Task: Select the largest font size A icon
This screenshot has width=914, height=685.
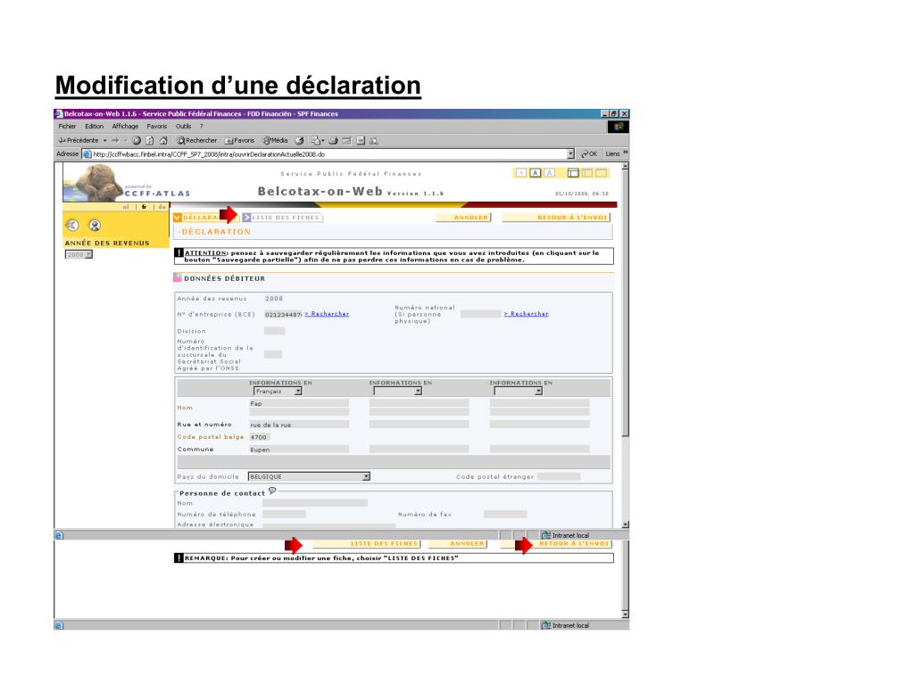Action: click(x=549, y=173)
